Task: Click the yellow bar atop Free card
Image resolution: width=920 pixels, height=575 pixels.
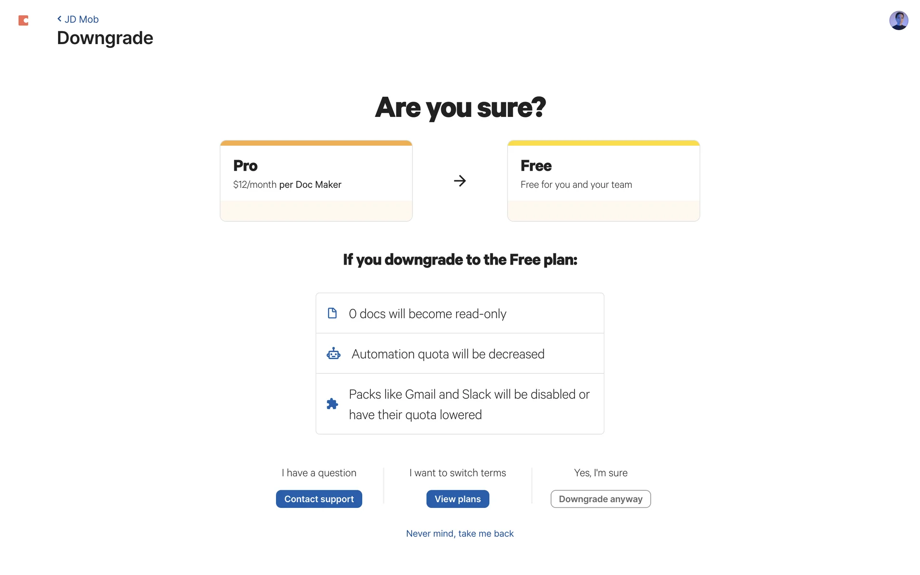Action: pyautogui.click(x=603, y=143)
